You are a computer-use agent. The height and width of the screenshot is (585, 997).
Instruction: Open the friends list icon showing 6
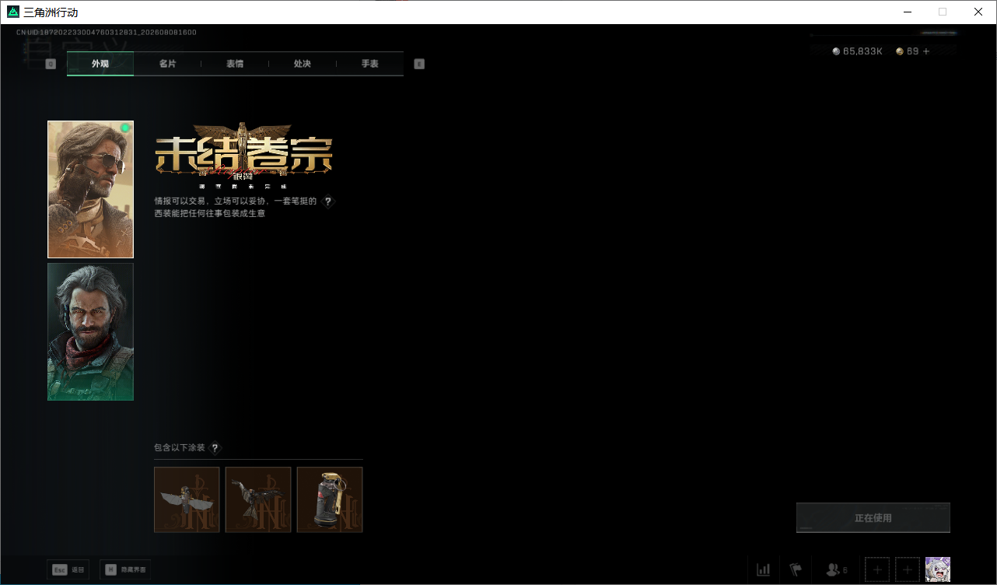(x=837, y=570)
